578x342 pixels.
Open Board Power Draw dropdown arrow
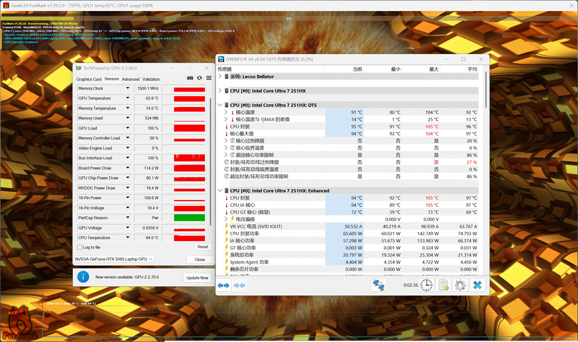(128, 168)
